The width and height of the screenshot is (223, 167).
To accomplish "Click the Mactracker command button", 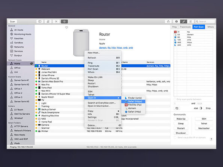I will (204, 128).
